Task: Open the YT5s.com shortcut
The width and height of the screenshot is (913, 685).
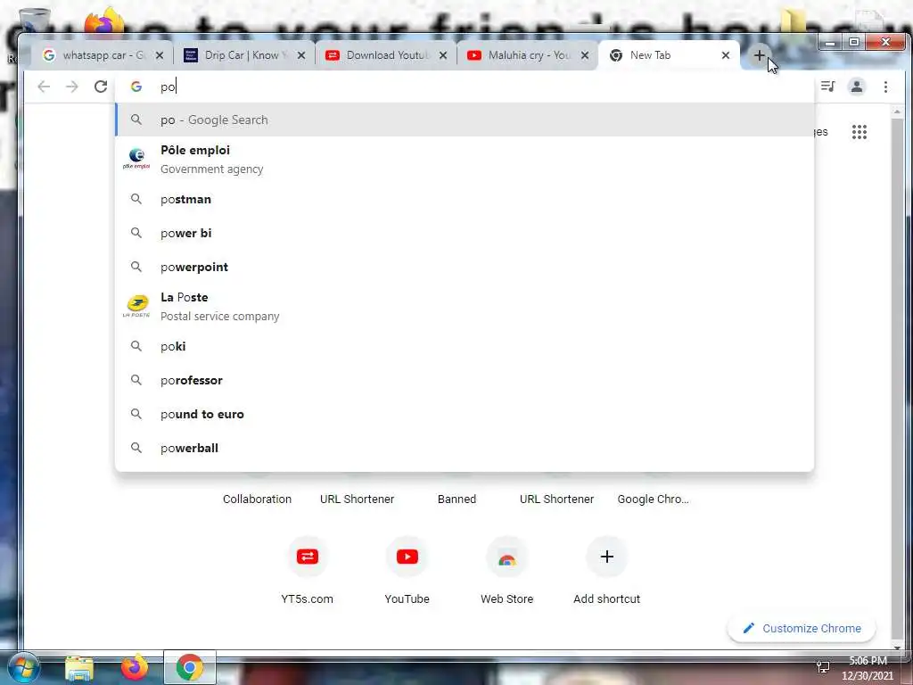Action: pos(307,571)
